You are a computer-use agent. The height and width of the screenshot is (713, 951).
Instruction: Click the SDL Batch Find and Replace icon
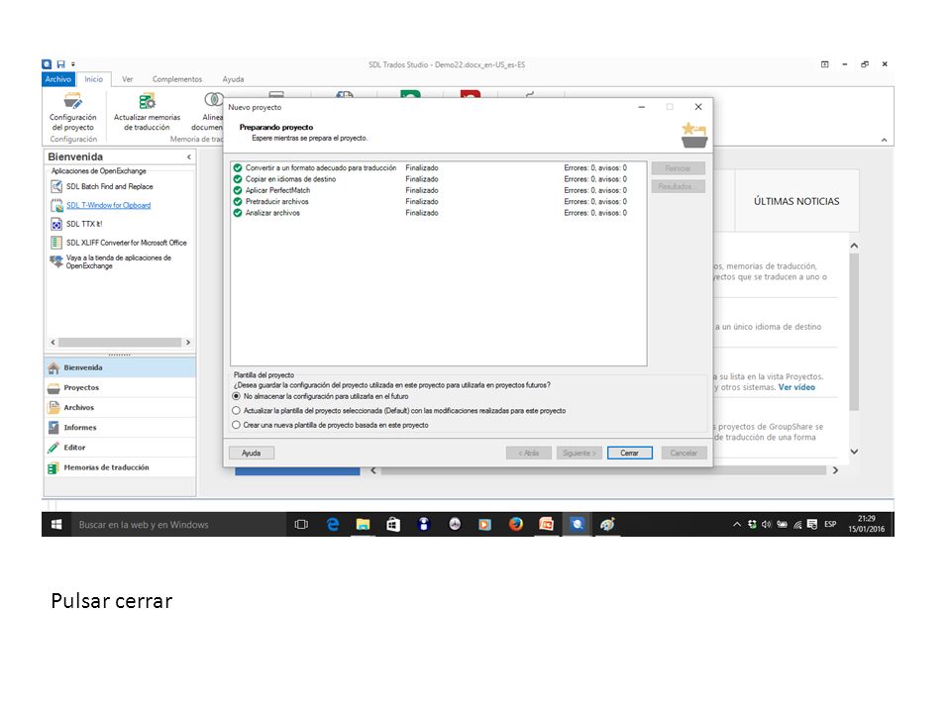(x=56, y=187)
